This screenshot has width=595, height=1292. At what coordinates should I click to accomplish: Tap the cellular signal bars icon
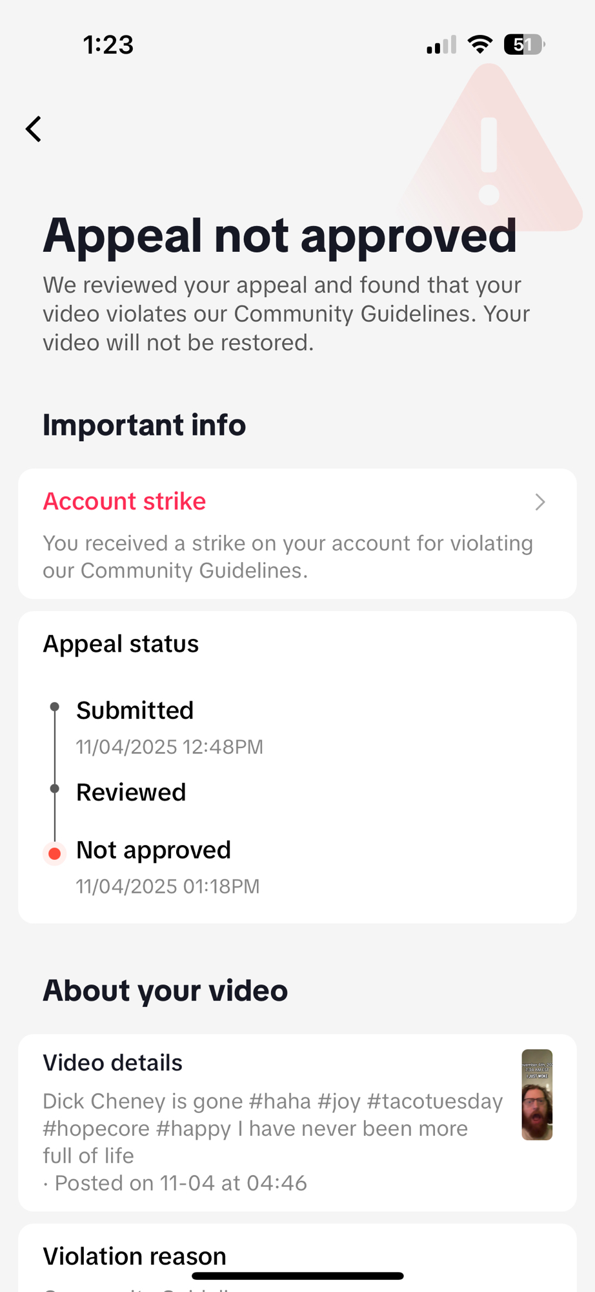pyautogui.click(x=441, y=45)
